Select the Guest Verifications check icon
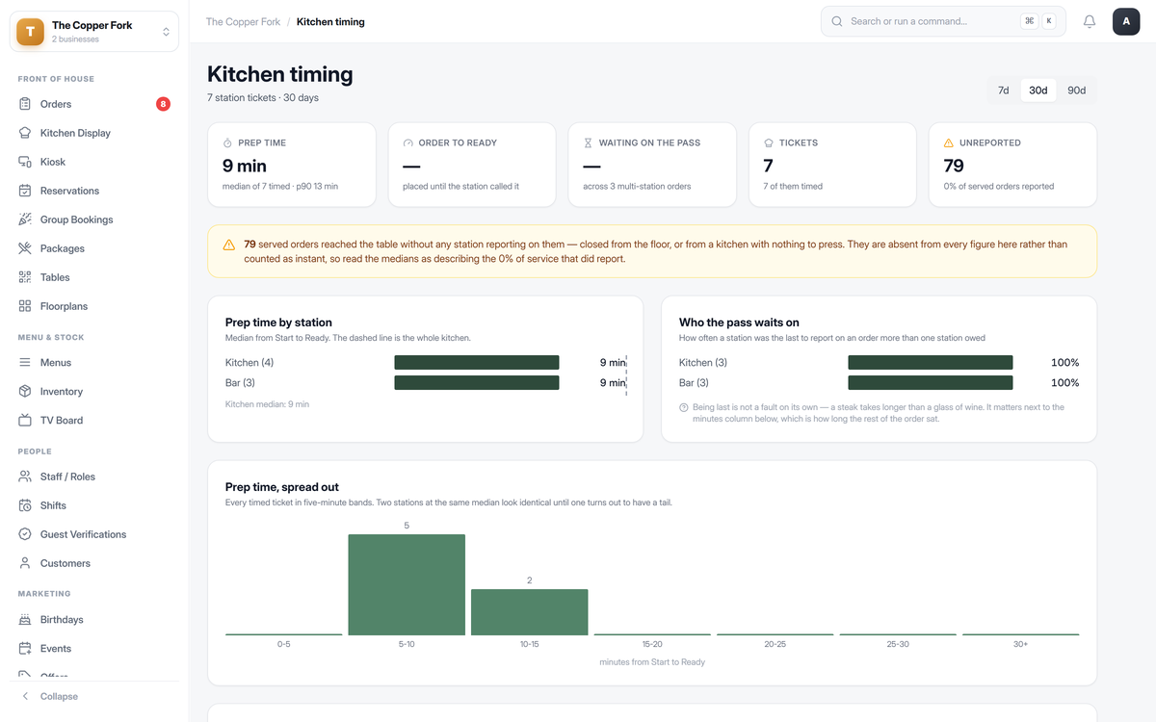Viewport: 1156px width, 722px height. [25, 534]
